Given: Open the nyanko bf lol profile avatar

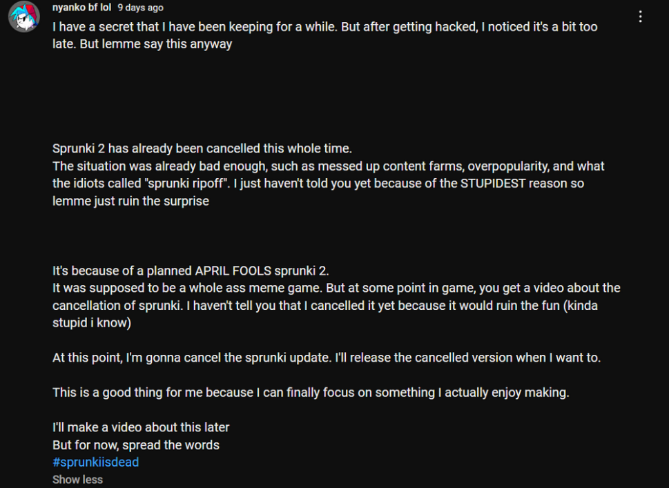Looking at the screenshot, I should [24, 17].
